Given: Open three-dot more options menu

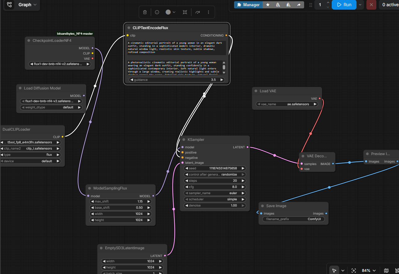Looking at the screenshot, I should point(208,12).
